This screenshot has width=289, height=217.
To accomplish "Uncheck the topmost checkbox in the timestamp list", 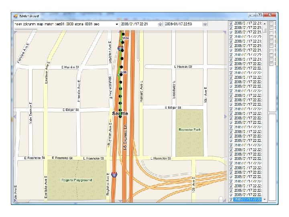I will (x=231, y=23).
